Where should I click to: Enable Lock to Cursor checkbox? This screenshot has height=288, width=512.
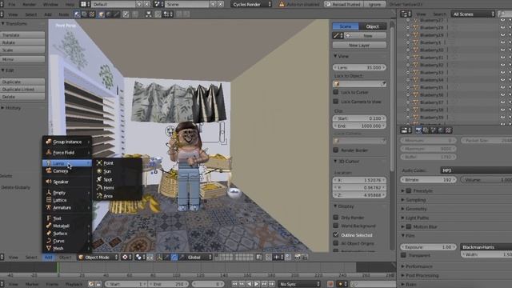coord(336,92)
